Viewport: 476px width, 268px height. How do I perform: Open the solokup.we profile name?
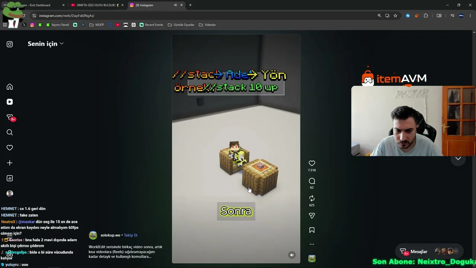pyautogui.click(x=110, y=235)
